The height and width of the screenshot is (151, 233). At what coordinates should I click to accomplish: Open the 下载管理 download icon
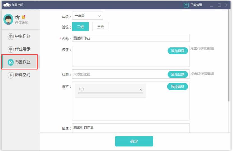[186, 5]
